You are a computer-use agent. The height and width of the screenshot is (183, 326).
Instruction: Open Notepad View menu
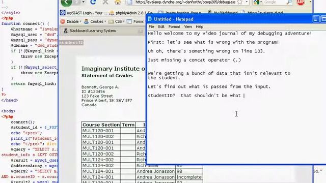coord(188,26)
